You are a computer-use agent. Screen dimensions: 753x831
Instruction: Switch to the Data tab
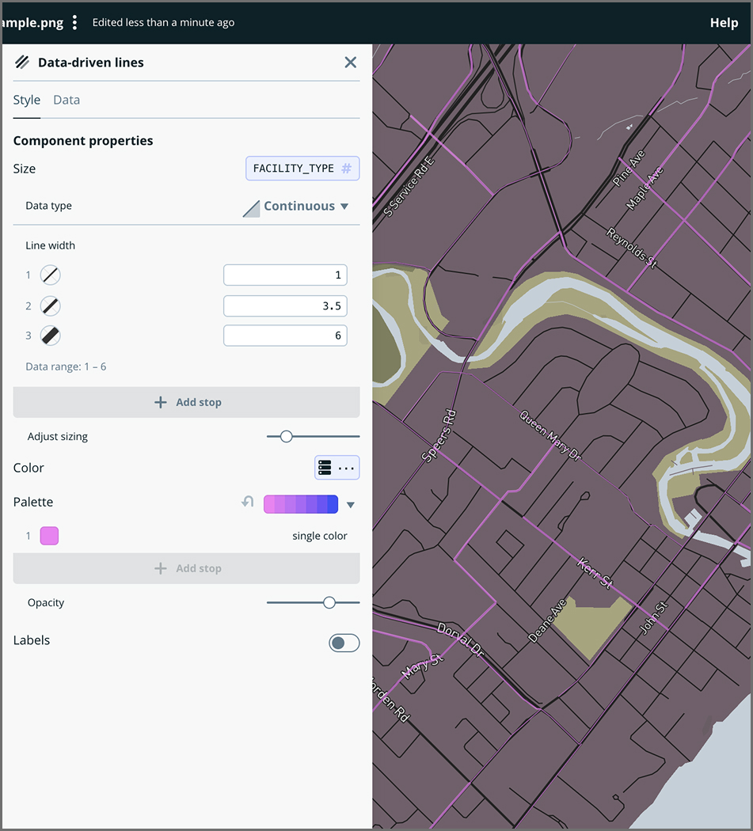click(x=67, y=100)
